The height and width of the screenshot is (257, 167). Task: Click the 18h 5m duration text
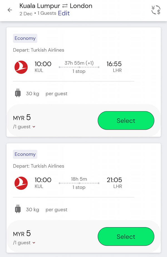coord(79,179)
